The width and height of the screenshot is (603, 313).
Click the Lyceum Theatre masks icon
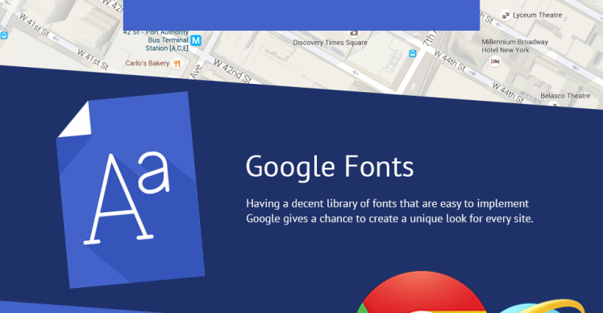pyautogui.click(x=505, y=15)
